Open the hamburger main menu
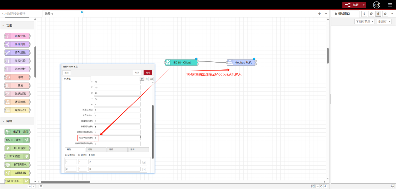 pyautogui.click(x=390, y=5)
